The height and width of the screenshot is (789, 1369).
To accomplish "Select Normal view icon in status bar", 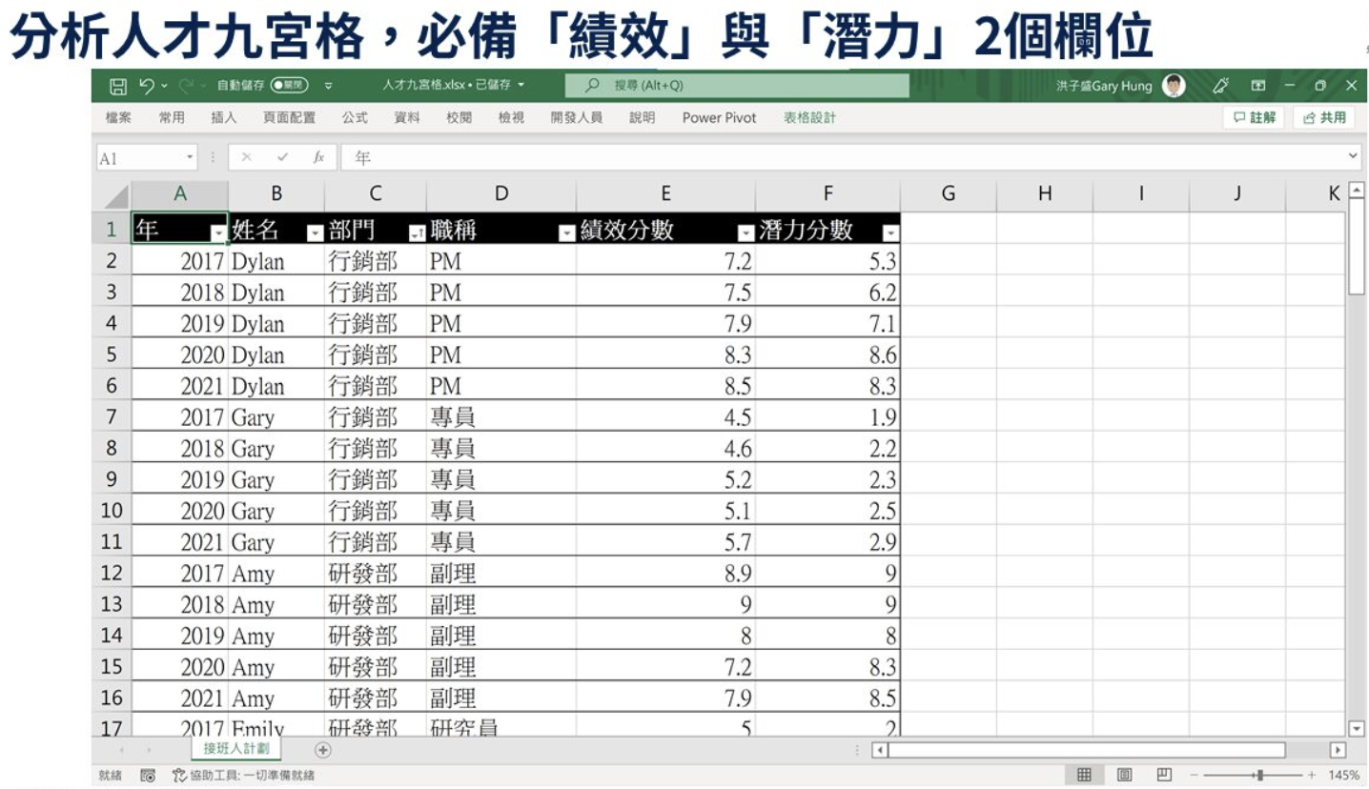I will point(1084,775).
